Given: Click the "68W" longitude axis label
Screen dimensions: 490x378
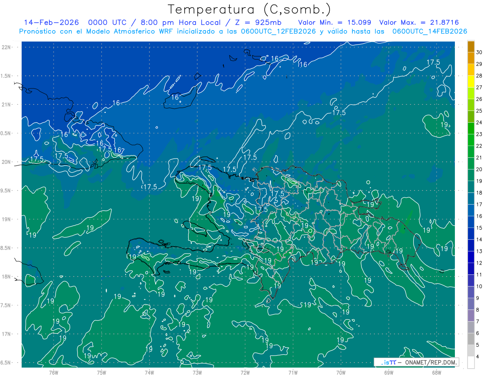Looking at the screenshot, I should pos(437,372).
